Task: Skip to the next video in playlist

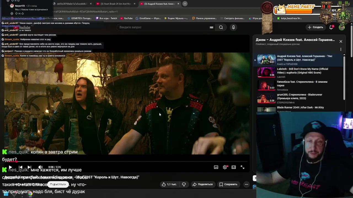Action: click(x=29, y=167)
